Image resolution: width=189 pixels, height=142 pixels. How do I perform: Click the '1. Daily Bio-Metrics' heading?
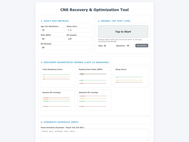coord(55,21)
